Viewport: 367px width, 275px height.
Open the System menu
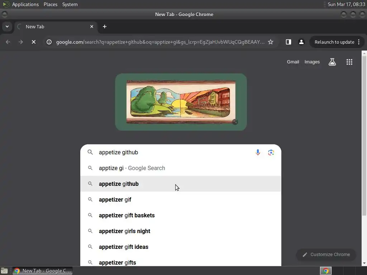(70, 4)
